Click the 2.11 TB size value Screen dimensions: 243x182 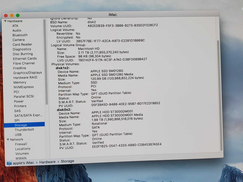tap(103, 52)
